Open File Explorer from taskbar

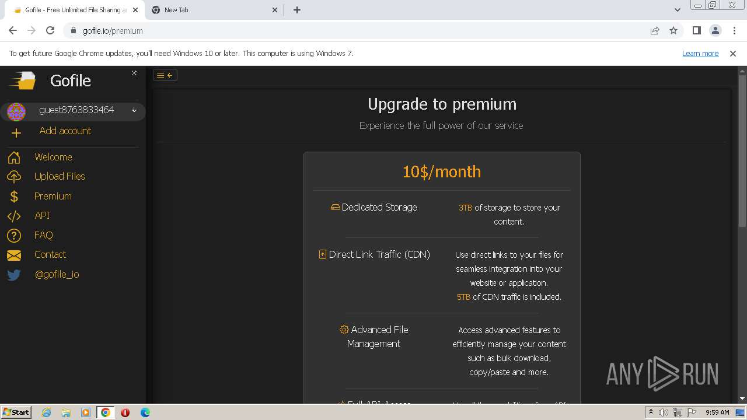(x=66, y=412)
